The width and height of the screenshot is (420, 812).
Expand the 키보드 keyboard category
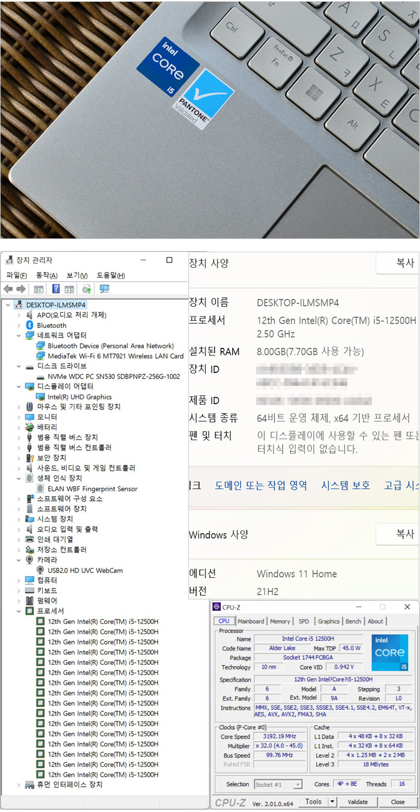(x=19, y=590)
